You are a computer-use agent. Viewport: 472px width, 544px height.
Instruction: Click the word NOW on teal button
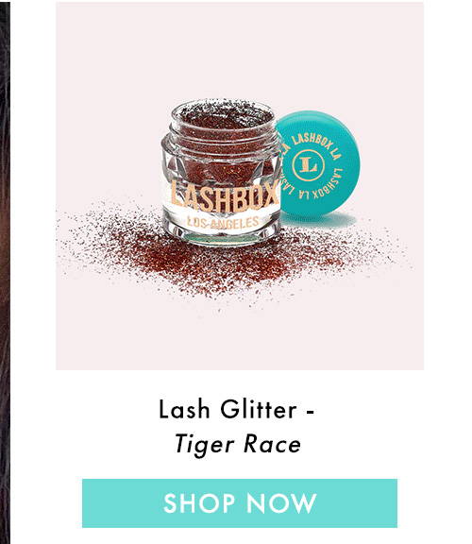[x=281, y=503]
